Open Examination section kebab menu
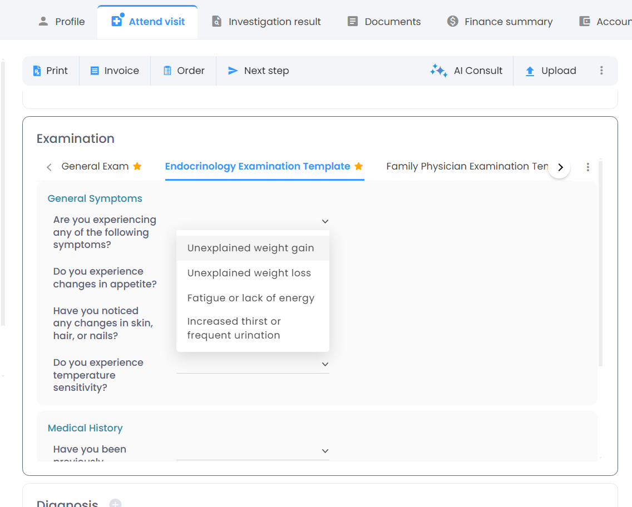 (588, 167)
